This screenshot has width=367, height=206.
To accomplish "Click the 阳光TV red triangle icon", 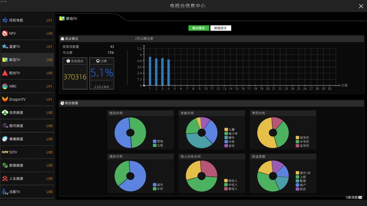I will pyautogui.click(x=5, y=73).
